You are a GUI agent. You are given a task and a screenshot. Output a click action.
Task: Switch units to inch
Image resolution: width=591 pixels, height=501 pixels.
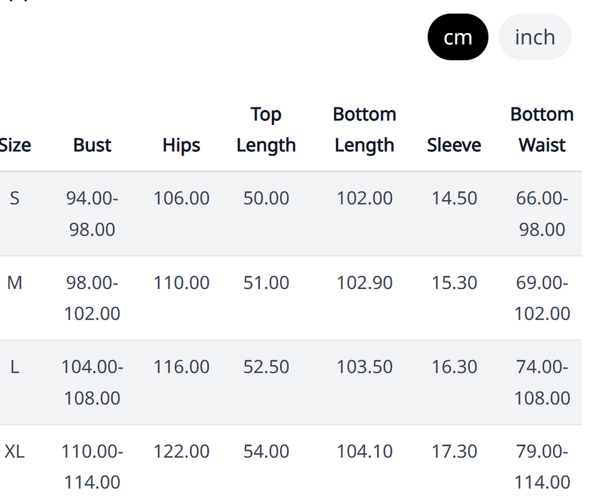pos(535,37)
